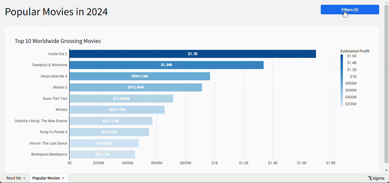This screenshot has height=183, width=389.
Task: Select the Dune: Part Two bar
Action: click(x=121, y=99)
